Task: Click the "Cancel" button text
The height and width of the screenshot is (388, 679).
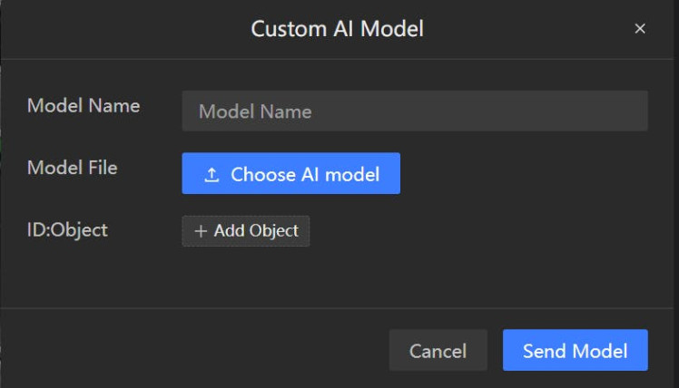Action: 438,350
